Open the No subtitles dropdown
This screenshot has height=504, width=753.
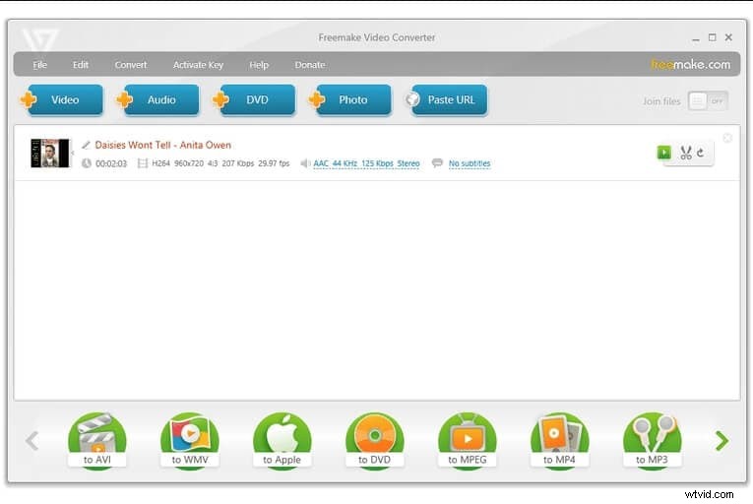(x=469, y=163)
